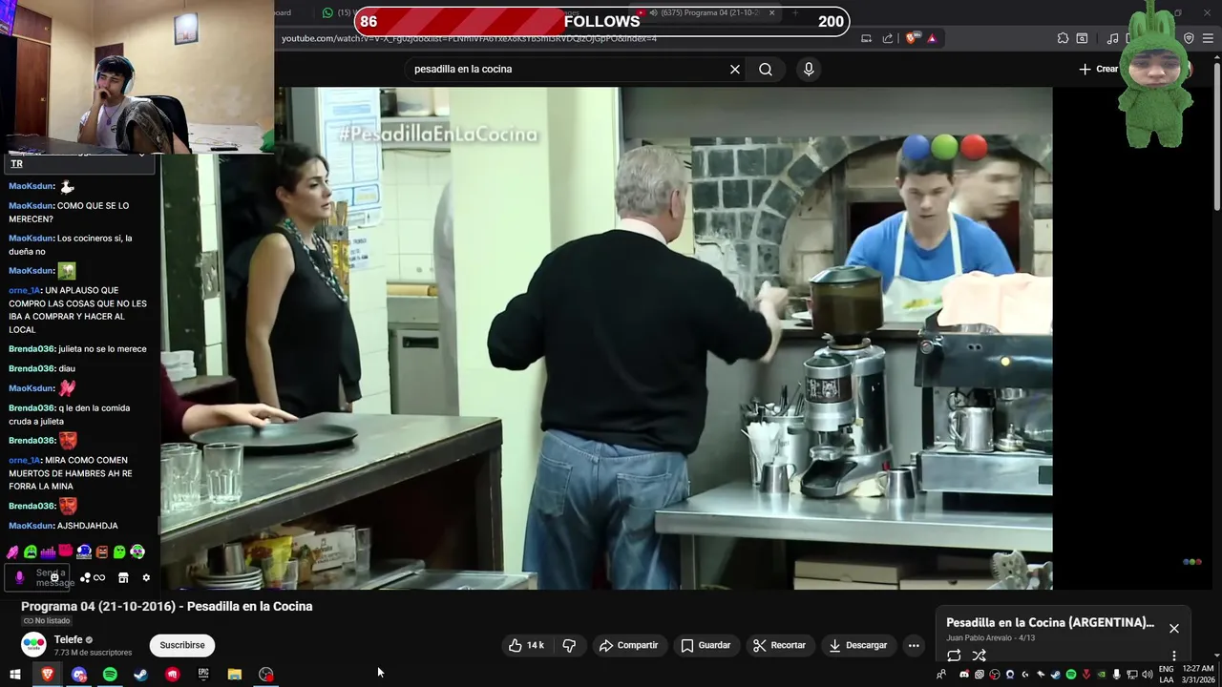Open playlist options three-dot menu

point(1174,656)
